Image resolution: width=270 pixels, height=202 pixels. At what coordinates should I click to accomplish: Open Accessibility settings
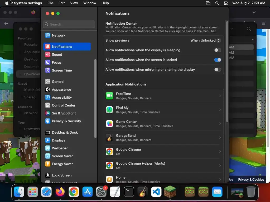coord(67,97)
